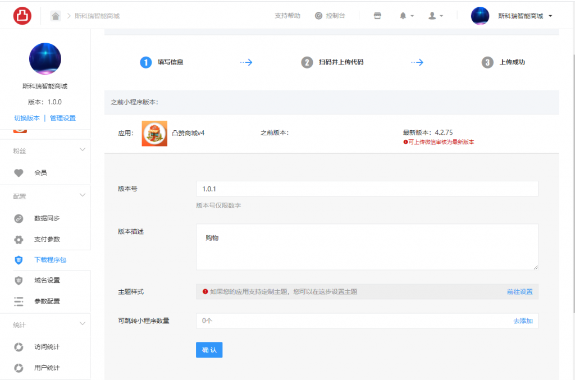
Task: Click 切换版本 link in sidebar
Action: [27, 118]
